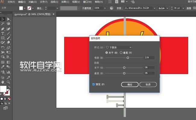
Task: Toggle the 预览 (Preview) checkbox
Action: 93,84
